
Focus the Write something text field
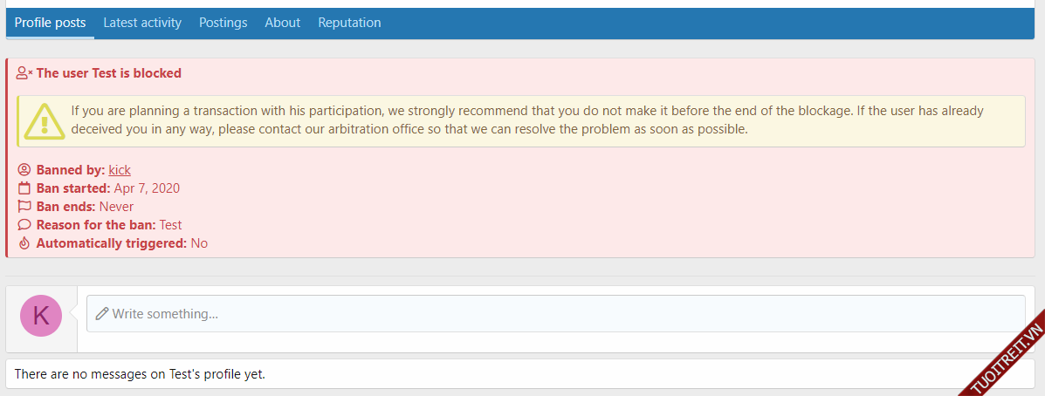(x=559, y=314)
